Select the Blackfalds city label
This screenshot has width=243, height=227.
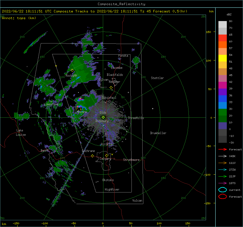[115, 75]
